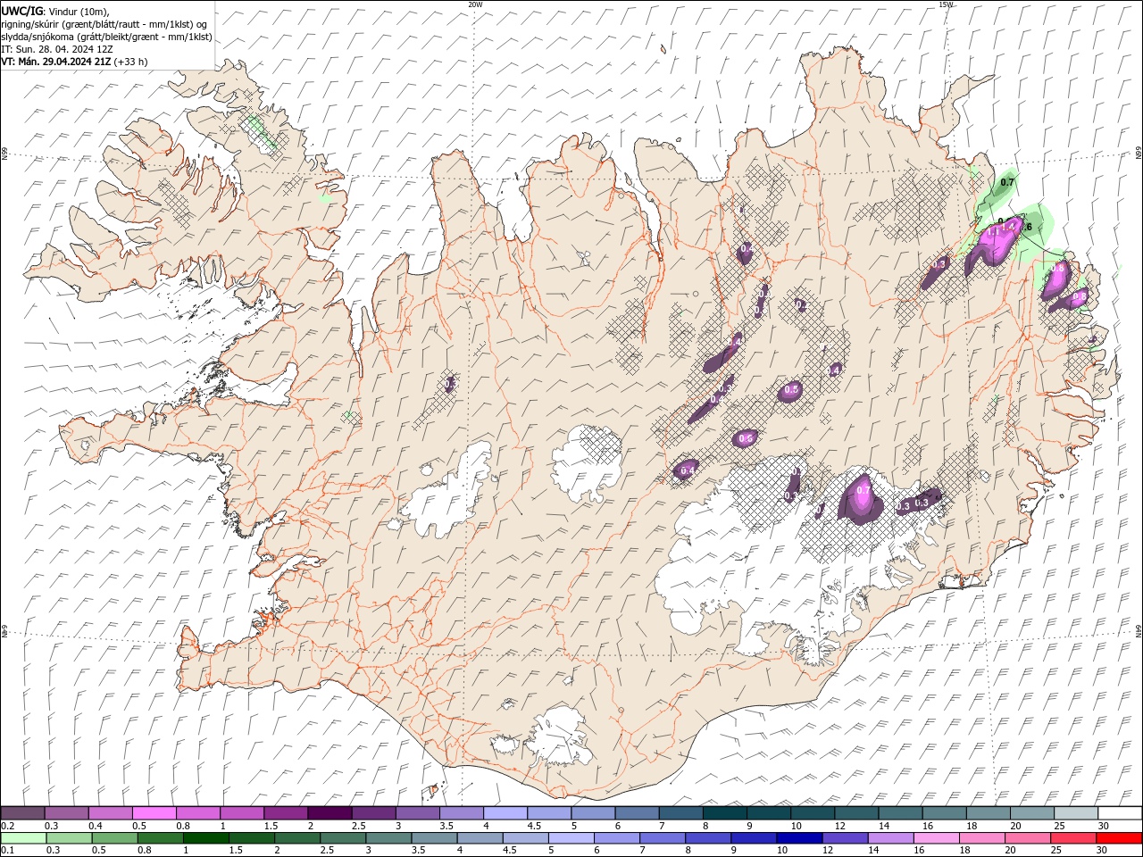Click lower legend swatch between 3 and 3.5
Viewport: 1143px width, 857px height.
coord(388,837)
